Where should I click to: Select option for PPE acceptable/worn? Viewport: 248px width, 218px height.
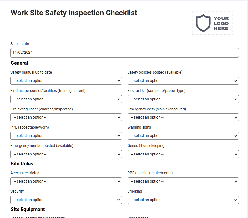coord(66,136)
